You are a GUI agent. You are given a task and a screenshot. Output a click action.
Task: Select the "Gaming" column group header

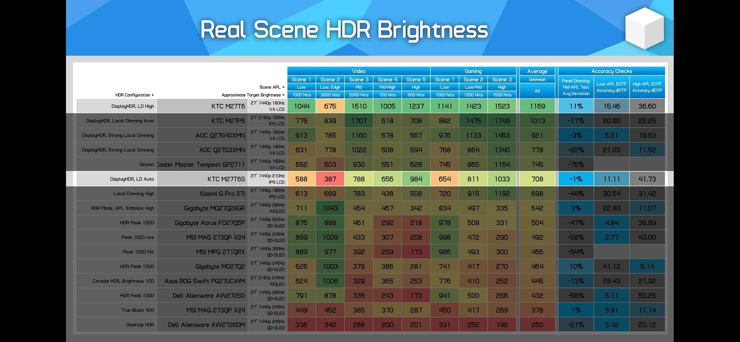473,71
